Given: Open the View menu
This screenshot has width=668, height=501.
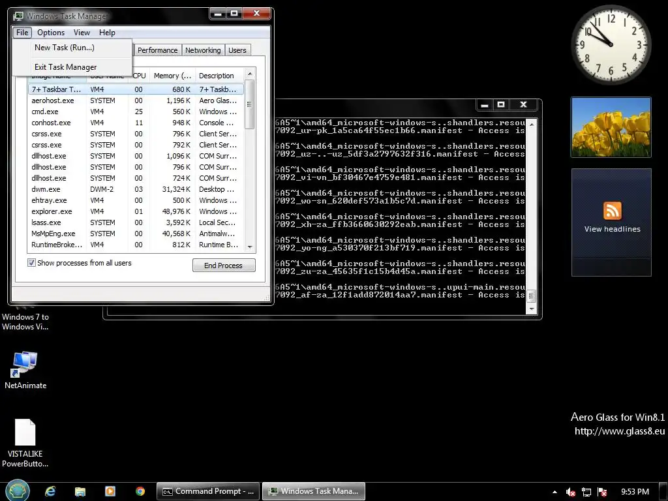Looking at the screenshot, I should pyautogui.click(x=82, y=33).
